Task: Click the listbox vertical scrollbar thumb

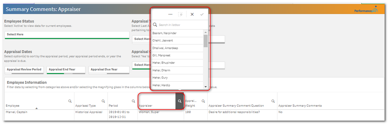Action: [206, 41]
